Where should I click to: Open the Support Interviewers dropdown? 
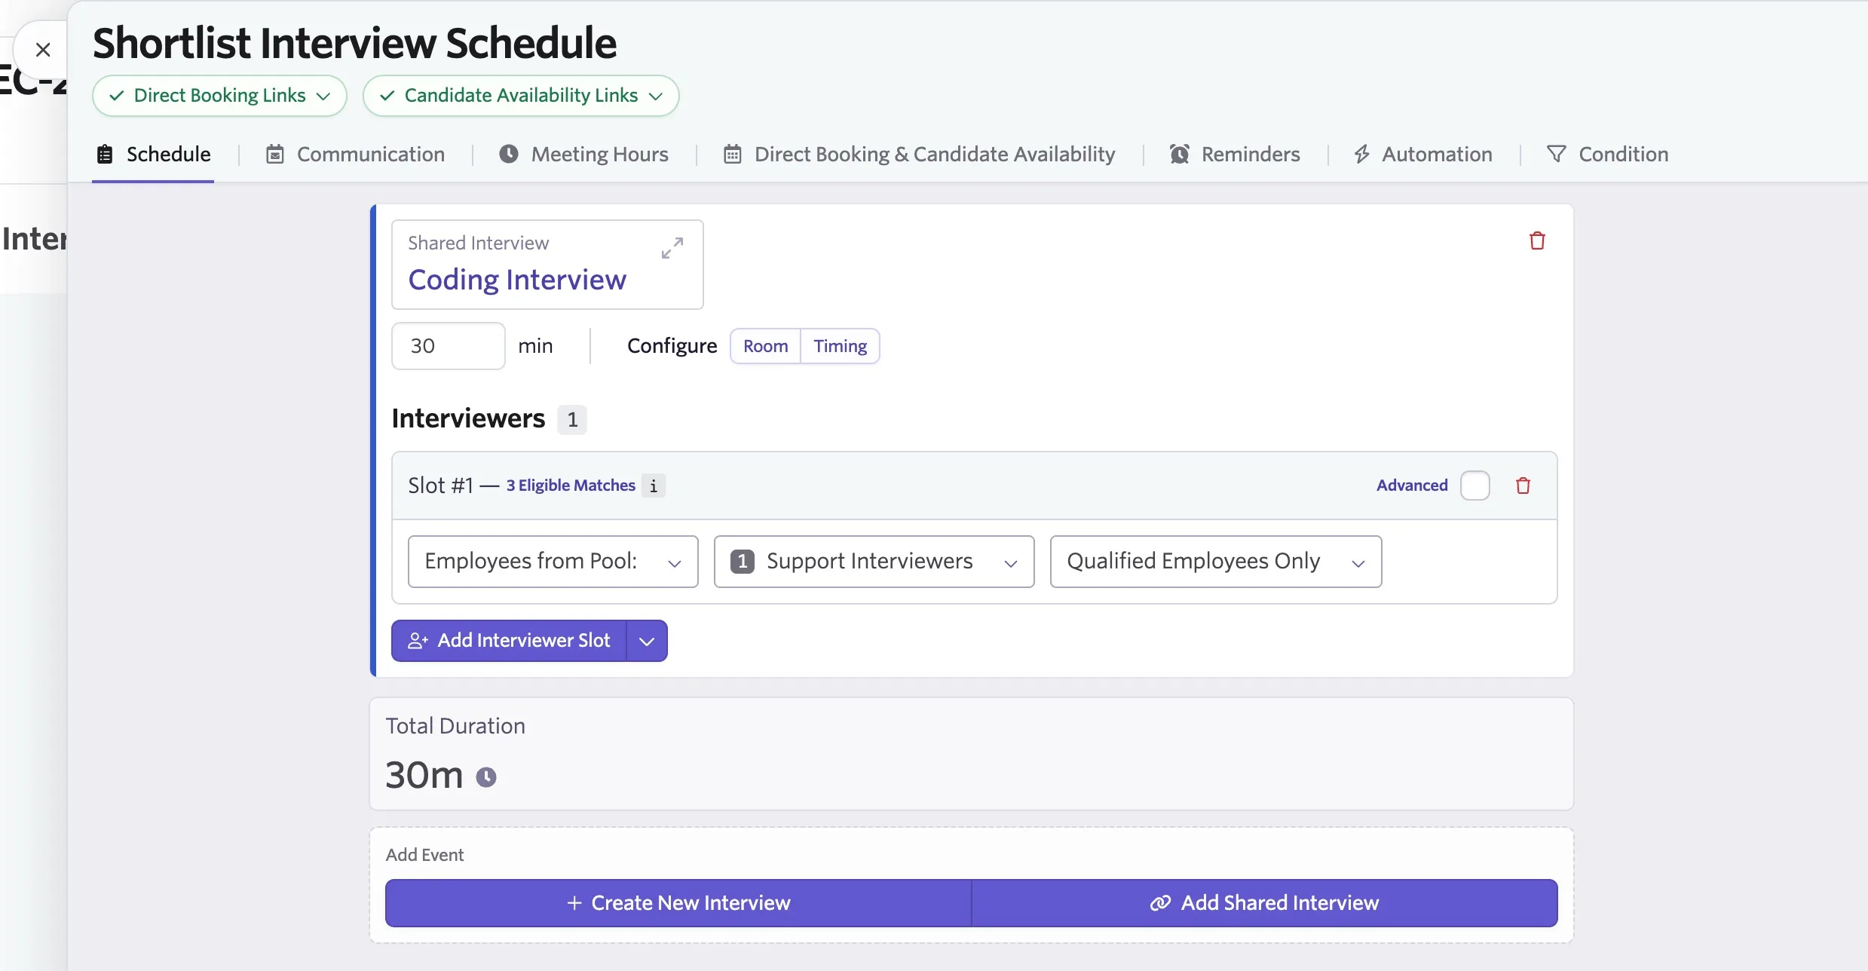(x=874, y=562)
